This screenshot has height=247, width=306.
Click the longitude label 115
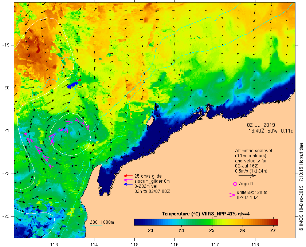[134, 244]
